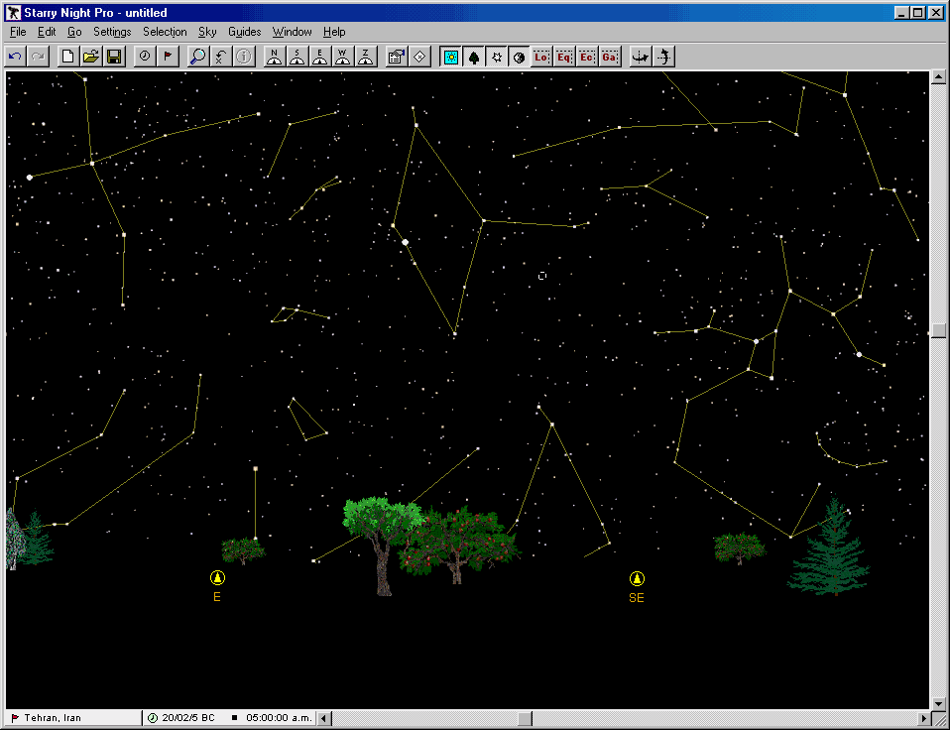Click the SE compass marker on the horizon
The image size is (950, 730).
pyautogui.click(x=637, y=578)
